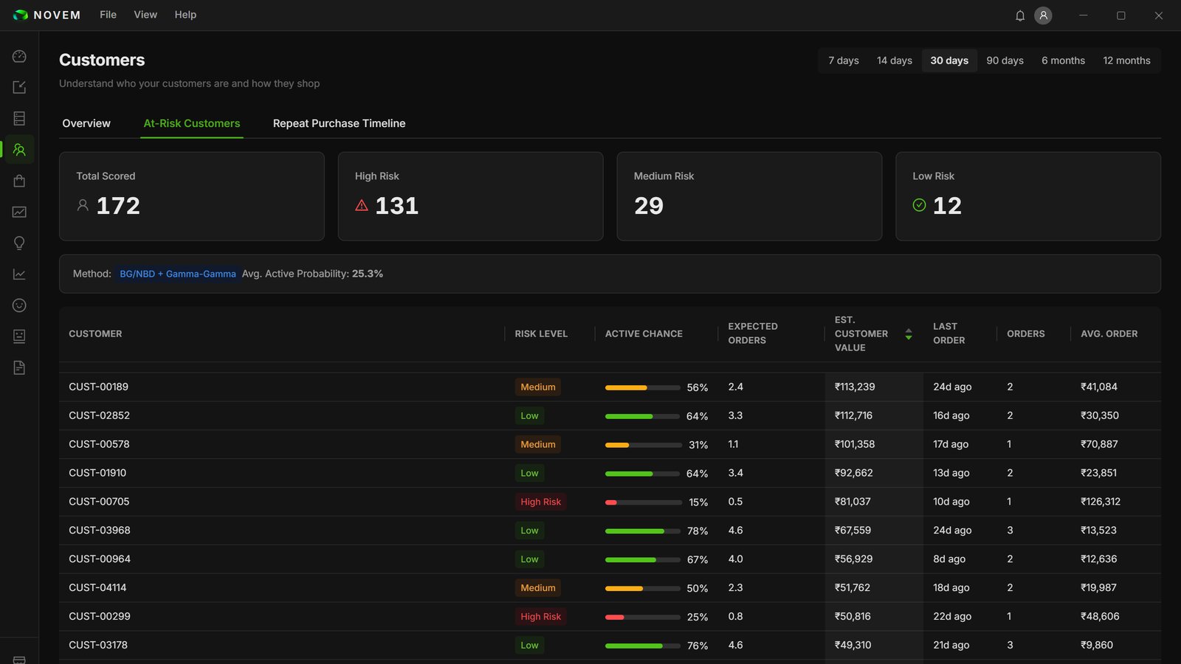
Task: Click the Novem logo
Action: click(x=47, y=15)
